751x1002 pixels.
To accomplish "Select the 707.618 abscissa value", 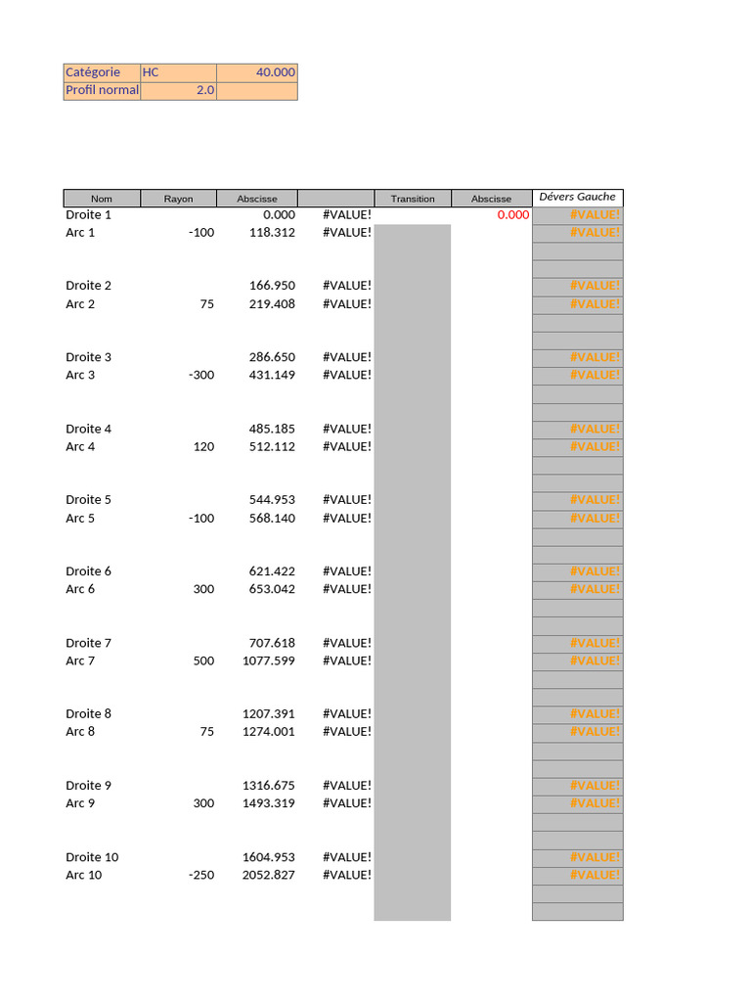I will coord(272,643).
